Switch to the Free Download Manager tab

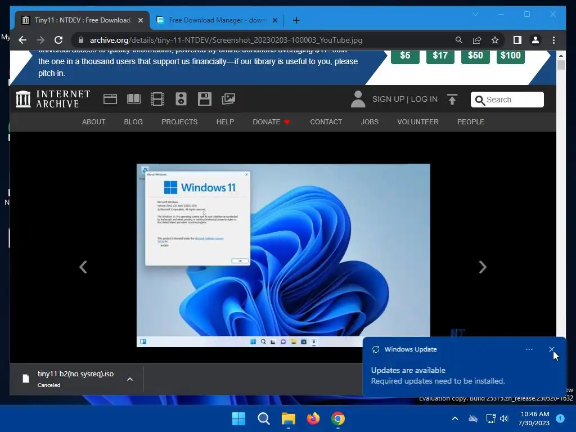coord(217,20)
